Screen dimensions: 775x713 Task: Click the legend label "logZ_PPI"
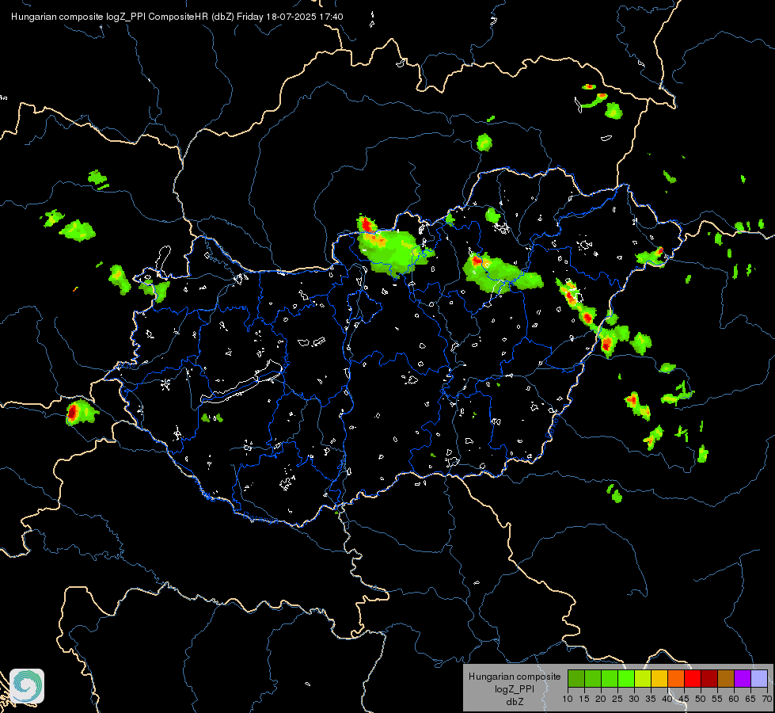tap(515, 689)
